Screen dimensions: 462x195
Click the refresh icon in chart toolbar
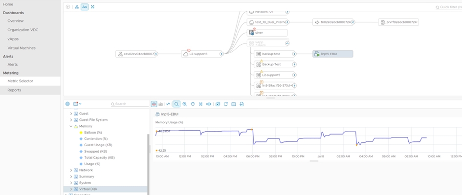(226, 104)
